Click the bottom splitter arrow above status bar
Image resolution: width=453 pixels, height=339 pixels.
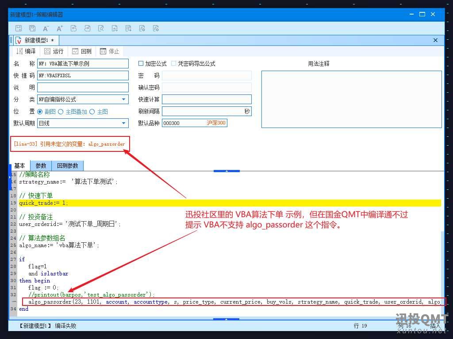pos(226,319)
